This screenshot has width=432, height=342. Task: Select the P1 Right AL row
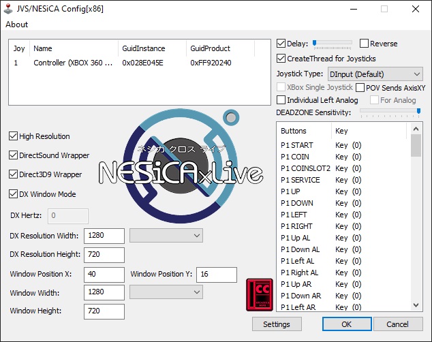[x=343, y=273]
